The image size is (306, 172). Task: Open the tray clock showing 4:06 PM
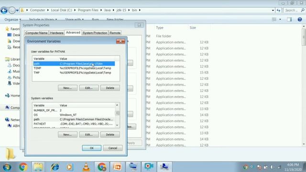coord(293,167)
